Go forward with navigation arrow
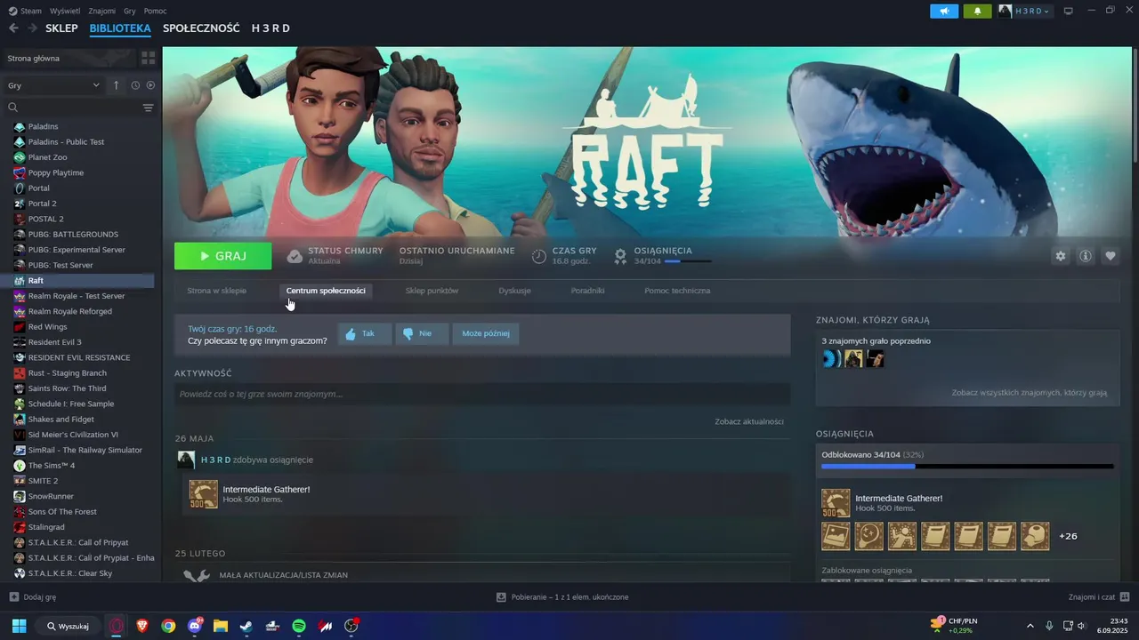The width and height of the screenshot is (1139, 640). tap(32, 28)
